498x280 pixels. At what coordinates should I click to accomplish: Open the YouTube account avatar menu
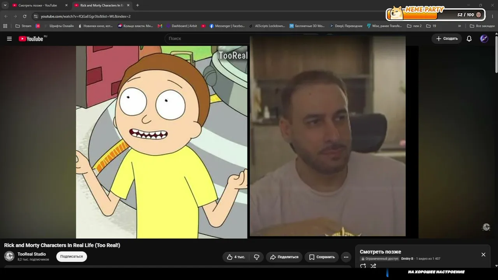[484, 38]
